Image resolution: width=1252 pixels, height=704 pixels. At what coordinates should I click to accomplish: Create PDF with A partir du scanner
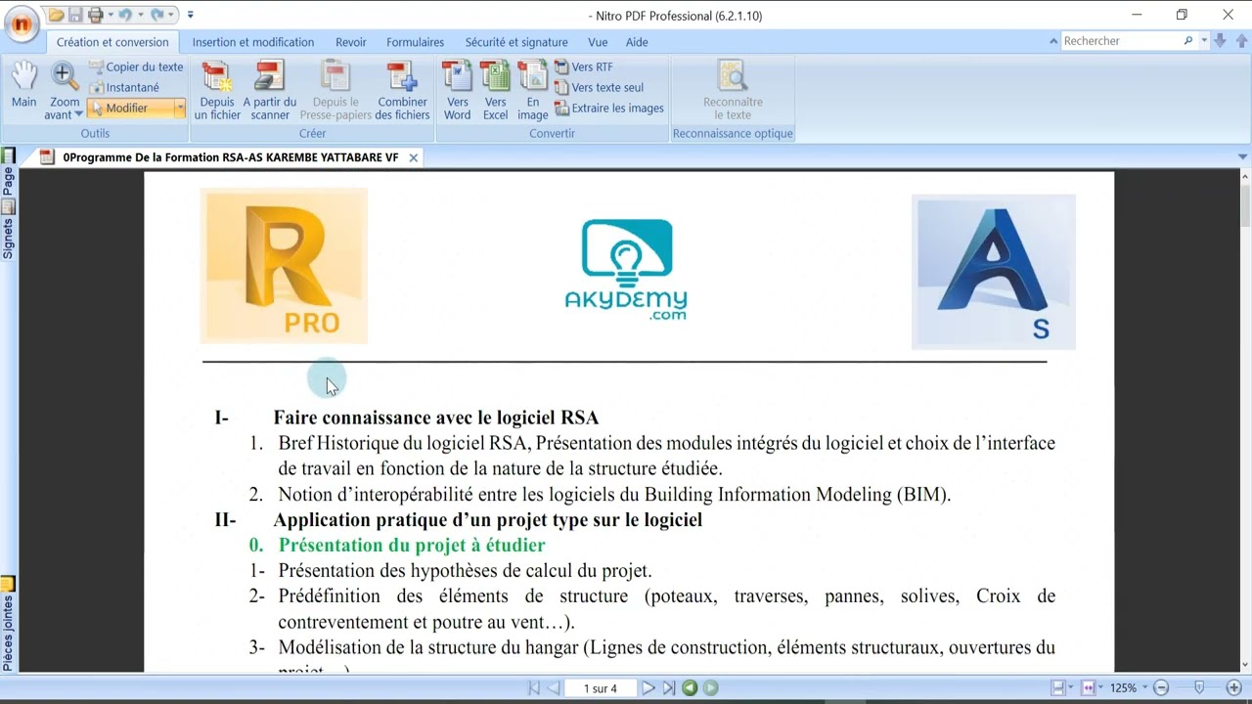[x=269, y=90]
